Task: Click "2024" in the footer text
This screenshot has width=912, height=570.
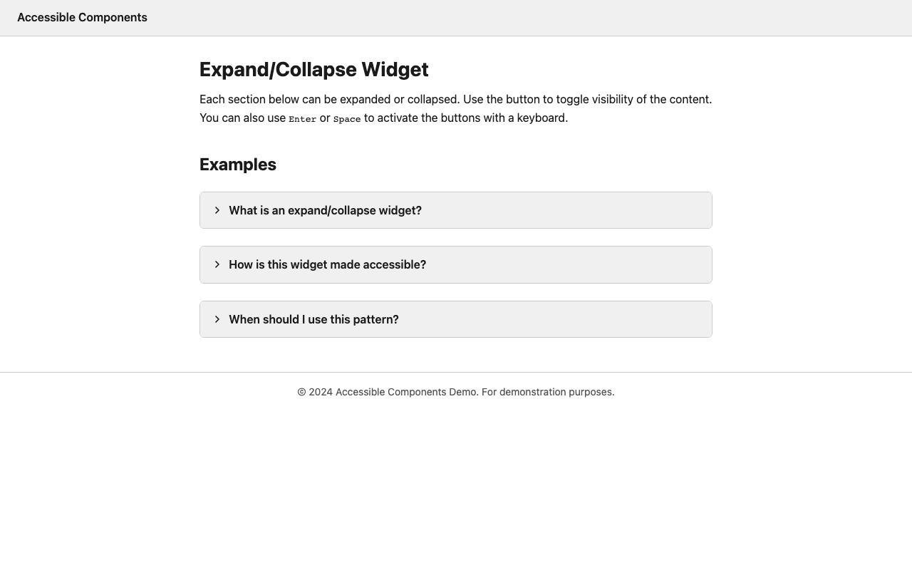Action: click(x=321, y=392)
